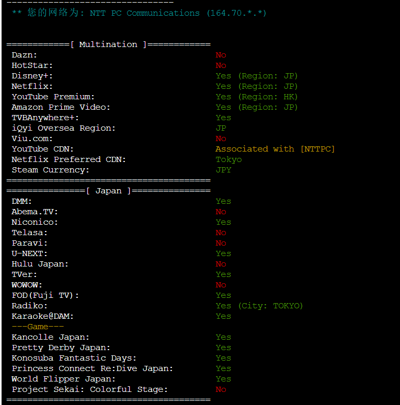Click the 'FOD(Fuji TV):' label
The width and height of the screenshot is (400, 405).
click(x=45, y=295)
